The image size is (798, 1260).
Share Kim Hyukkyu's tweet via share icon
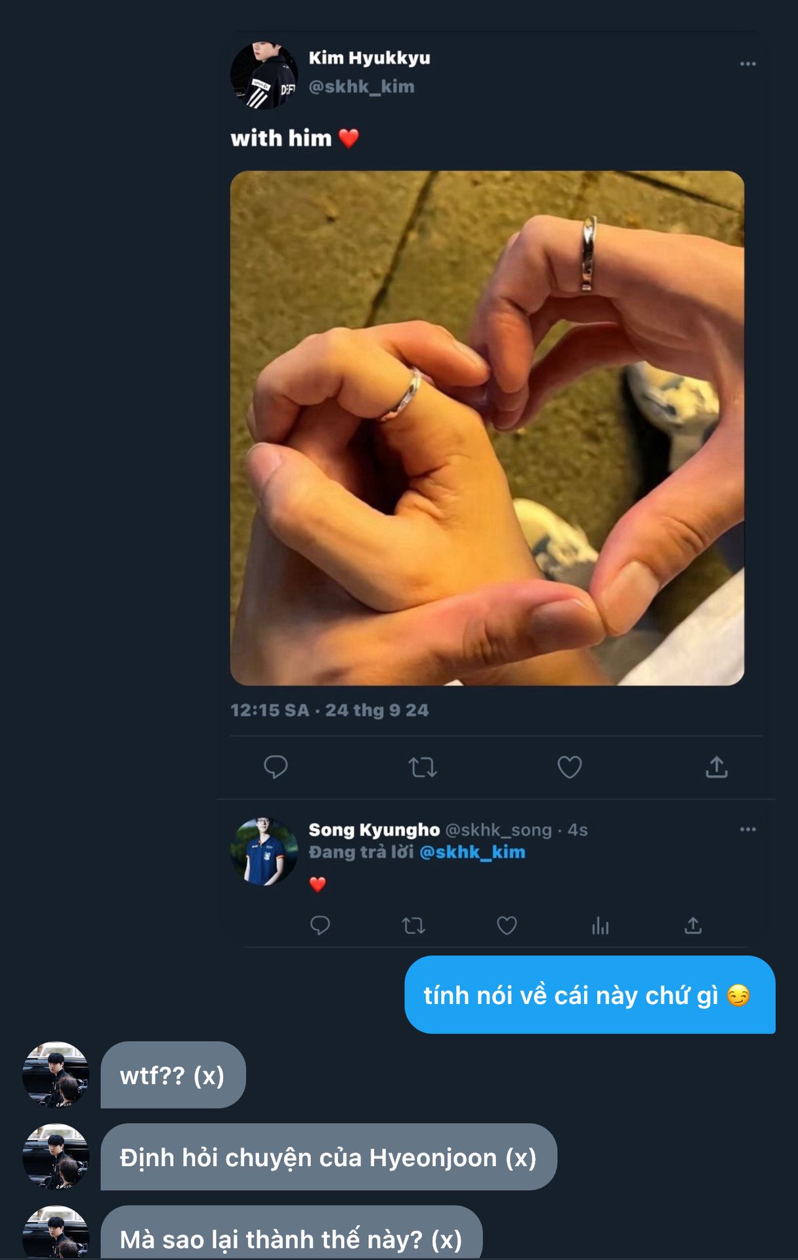point(717,766)
